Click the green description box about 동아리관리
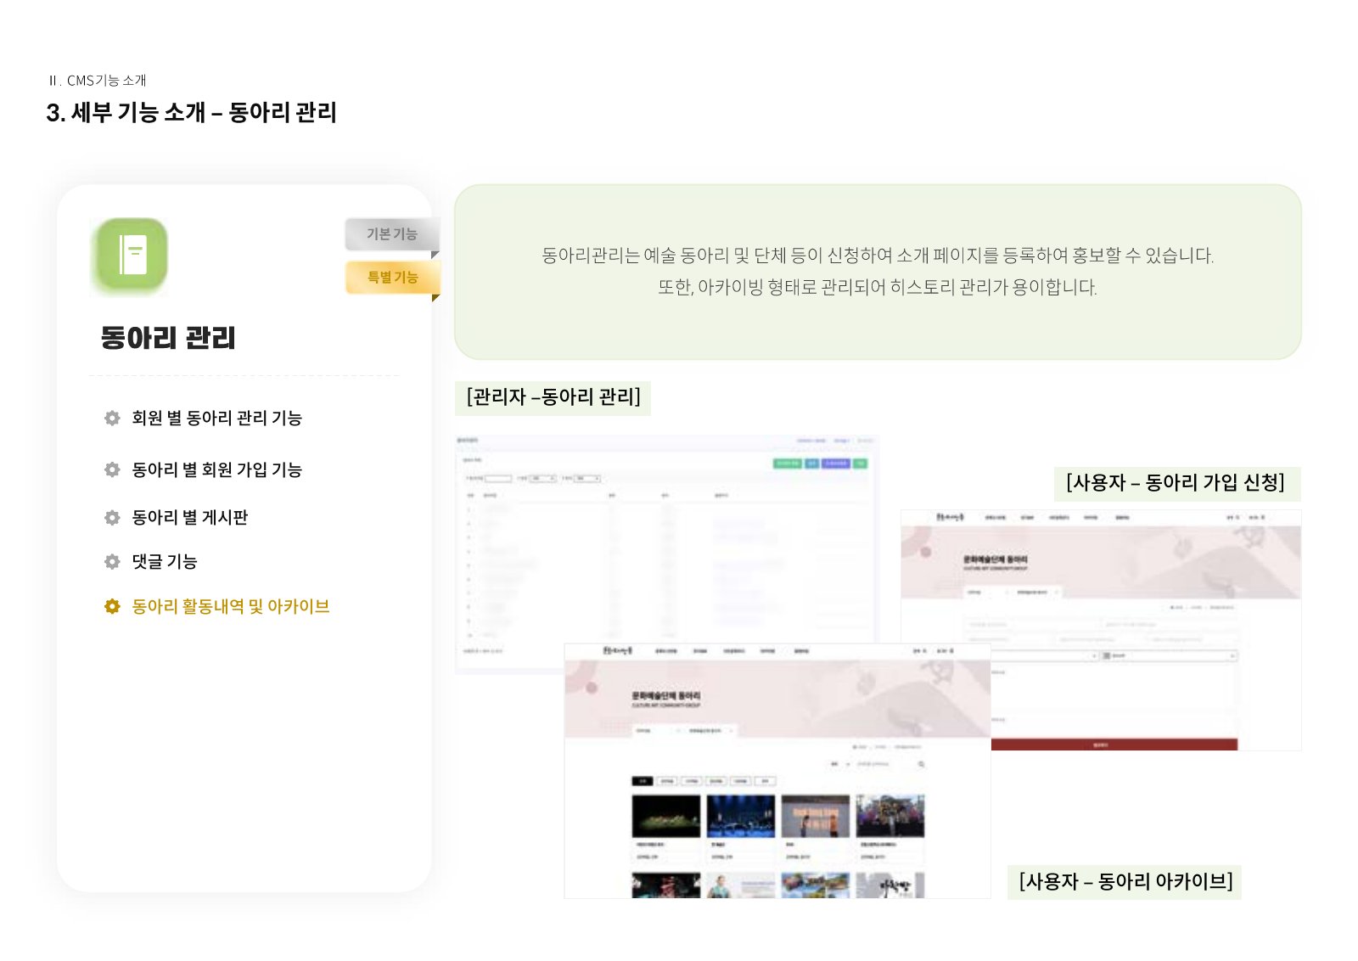The image size is (1358, 961). (878, 272)
